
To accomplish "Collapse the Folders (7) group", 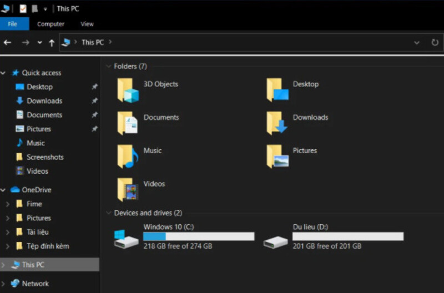I will (x=108, y=67).
